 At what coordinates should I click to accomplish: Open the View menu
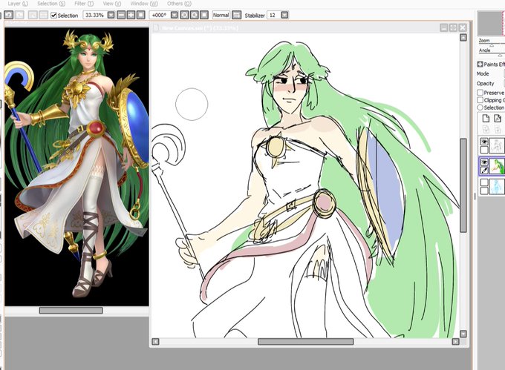111,4
